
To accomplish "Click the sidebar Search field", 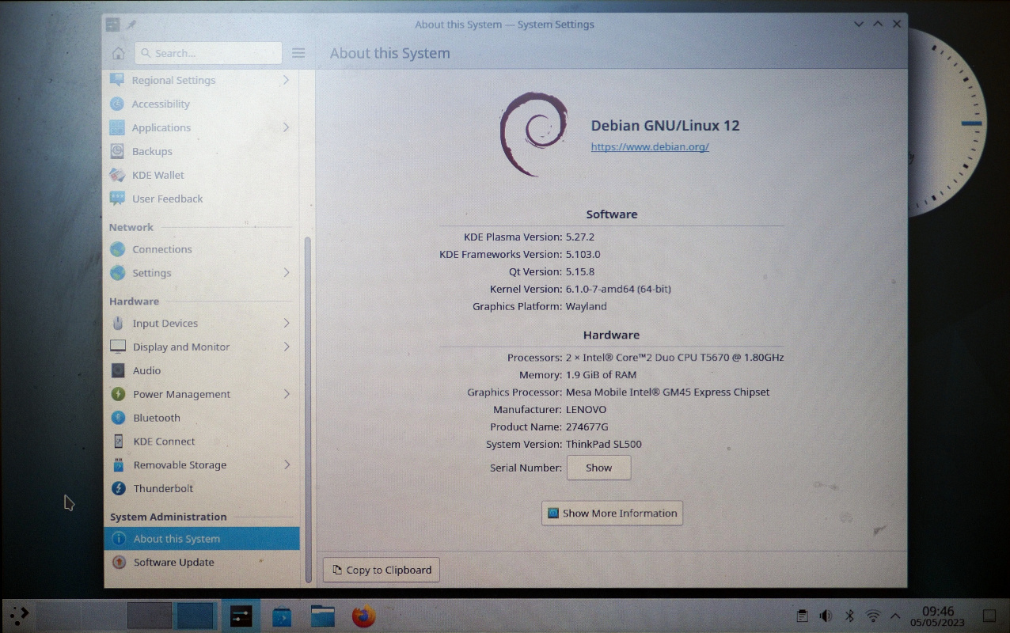I will [208, 53].
